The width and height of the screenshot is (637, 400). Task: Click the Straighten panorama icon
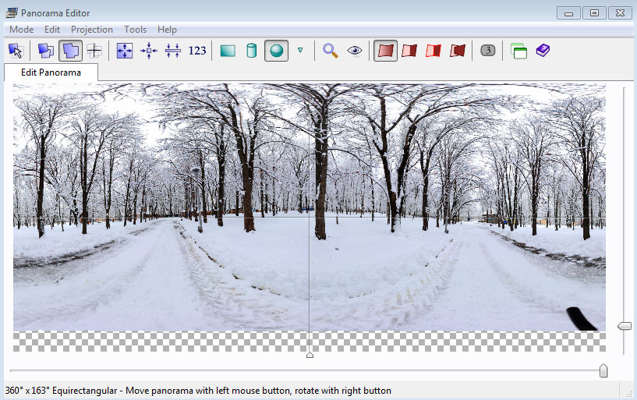pyautogui.click(x=173, y=51)
